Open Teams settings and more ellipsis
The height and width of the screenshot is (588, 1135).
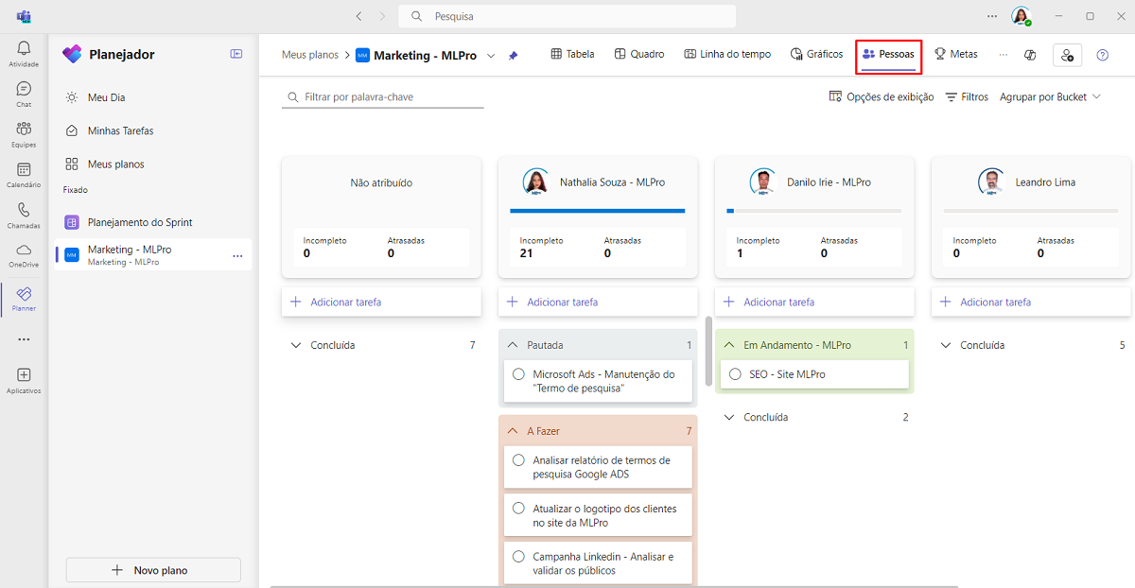991,16
